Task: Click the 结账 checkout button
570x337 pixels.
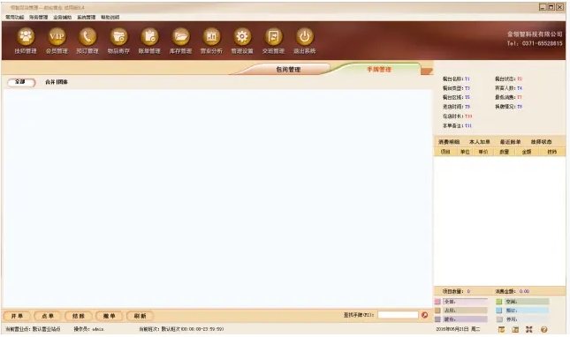Action: (x=79, y=316)
